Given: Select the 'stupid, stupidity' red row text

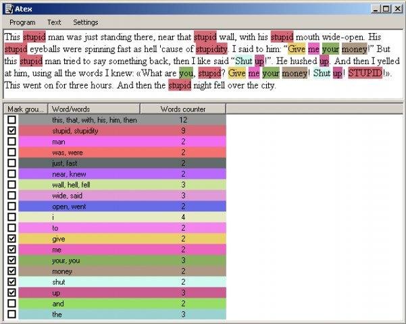Looking at the screenshot, I should [x=75, y=131].
